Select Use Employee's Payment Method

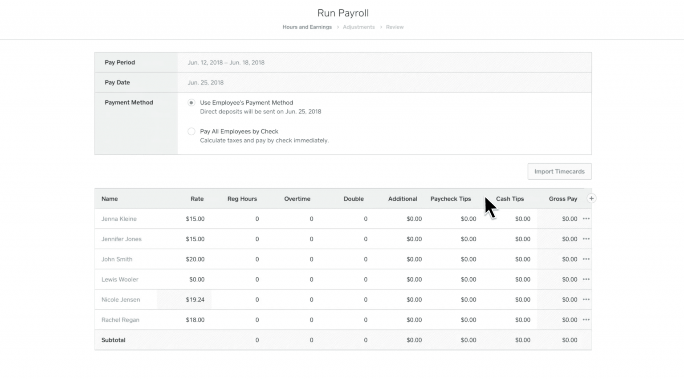click(x=191, y=102)
